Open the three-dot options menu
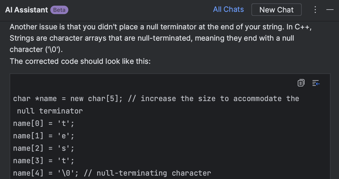The height and width of the screenshot is (179, 339). 315,10
